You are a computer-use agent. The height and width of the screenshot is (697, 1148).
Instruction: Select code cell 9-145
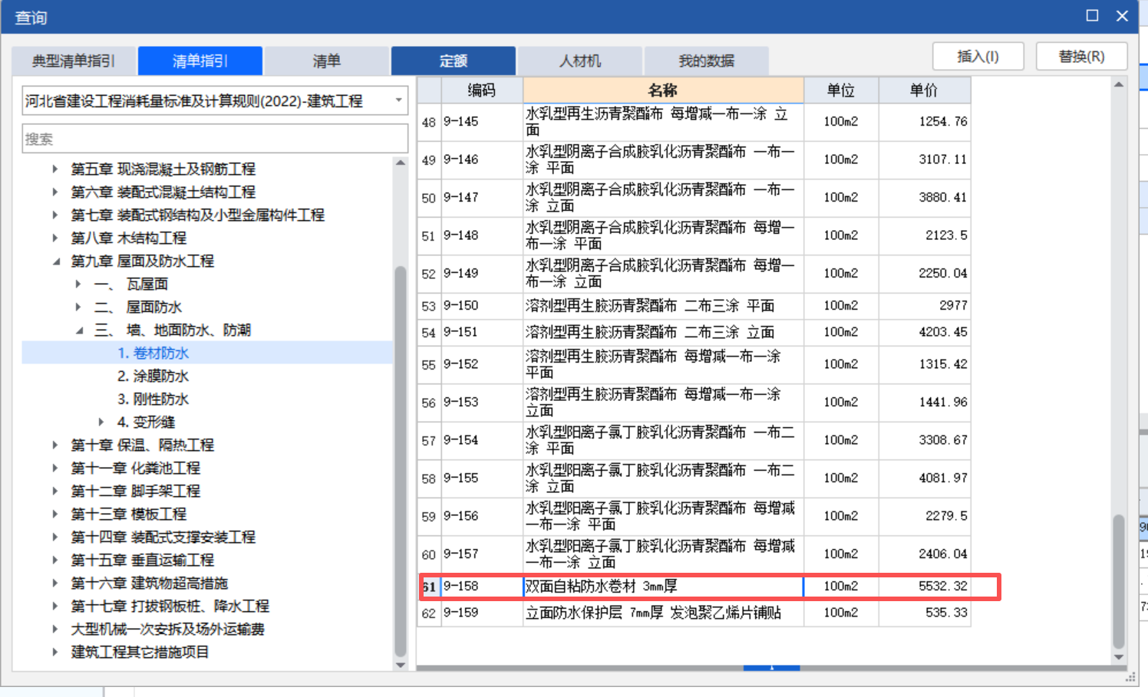tap(482, 122)
